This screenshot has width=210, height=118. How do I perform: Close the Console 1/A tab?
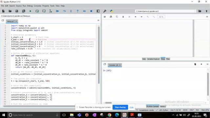120,65
